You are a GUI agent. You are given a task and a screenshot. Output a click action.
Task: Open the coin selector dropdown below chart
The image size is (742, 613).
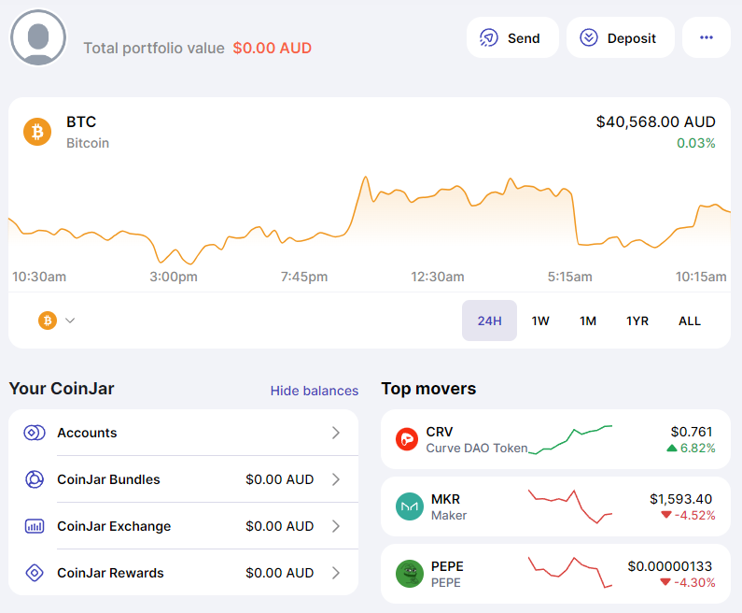[57, 321]
